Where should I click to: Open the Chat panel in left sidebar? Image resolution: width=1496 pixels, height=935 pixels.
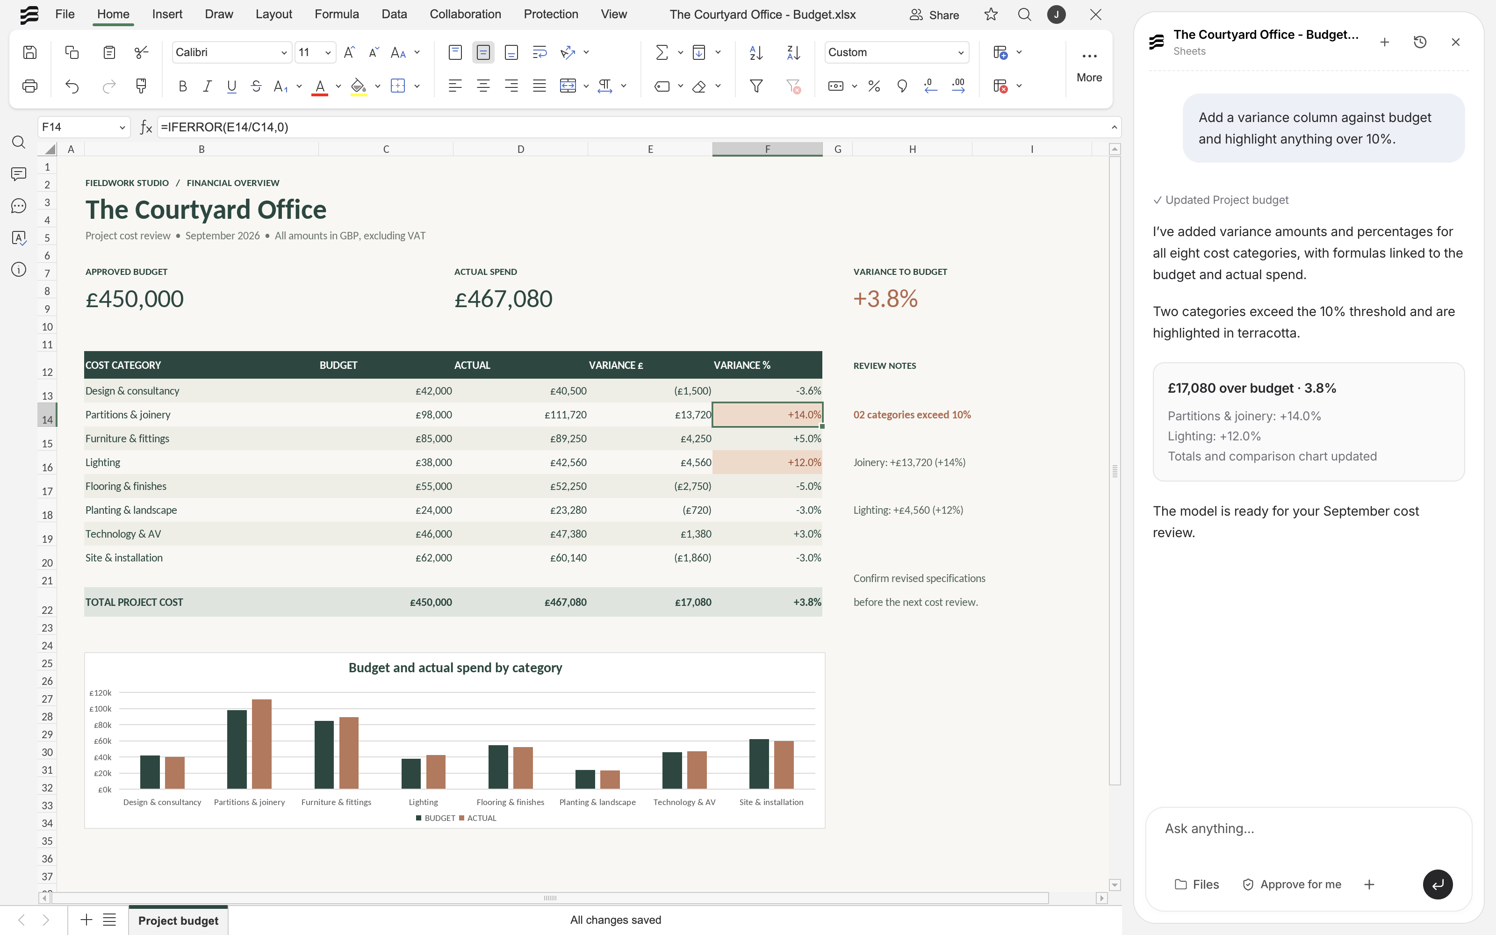[19, 206]
